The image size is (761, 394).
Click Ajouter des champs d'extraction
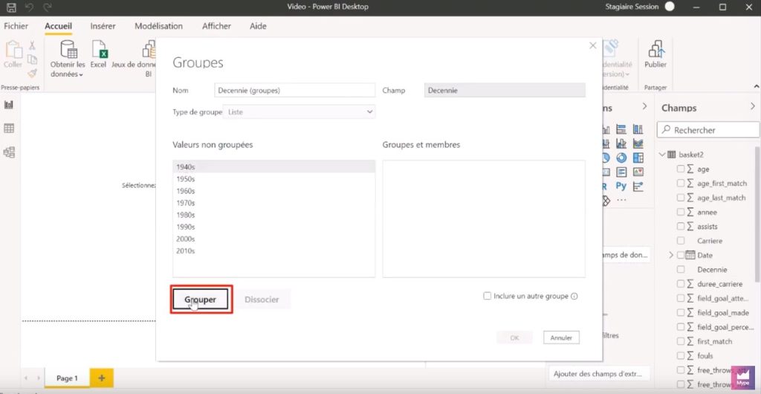(x=601, y=374)
